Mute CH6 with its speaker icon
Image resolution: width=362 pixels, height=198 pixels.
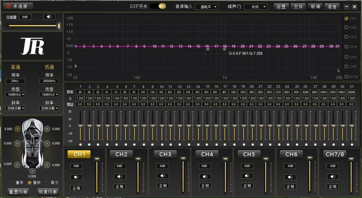coord(290,177)
